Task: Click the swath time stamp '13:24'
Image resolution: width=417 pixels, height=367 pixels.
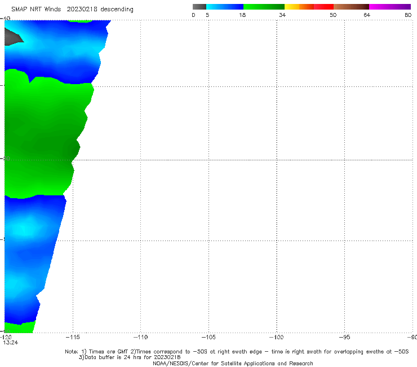Action: click(11, 343)
